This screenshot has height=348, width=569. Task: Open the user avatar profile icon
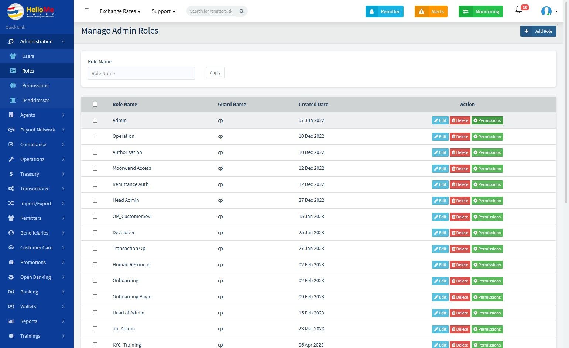pyautogui.click(x=546, y=11)
